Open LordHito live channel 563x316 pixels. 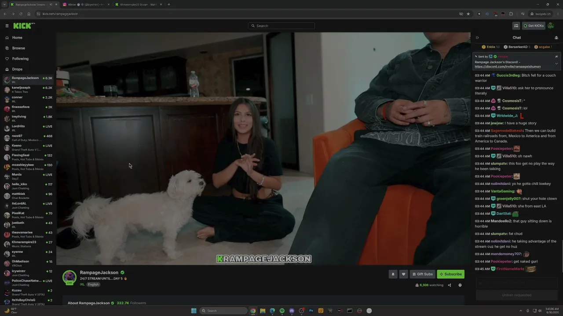(28, 128)
